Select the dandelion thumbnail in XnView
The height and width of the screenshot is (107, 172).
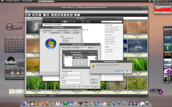(117, 83)
